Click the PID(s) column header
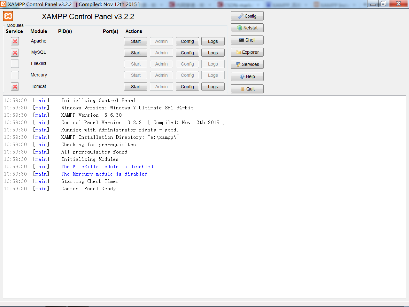This screenshot has width=409, height=307. (x=65, y=31)
